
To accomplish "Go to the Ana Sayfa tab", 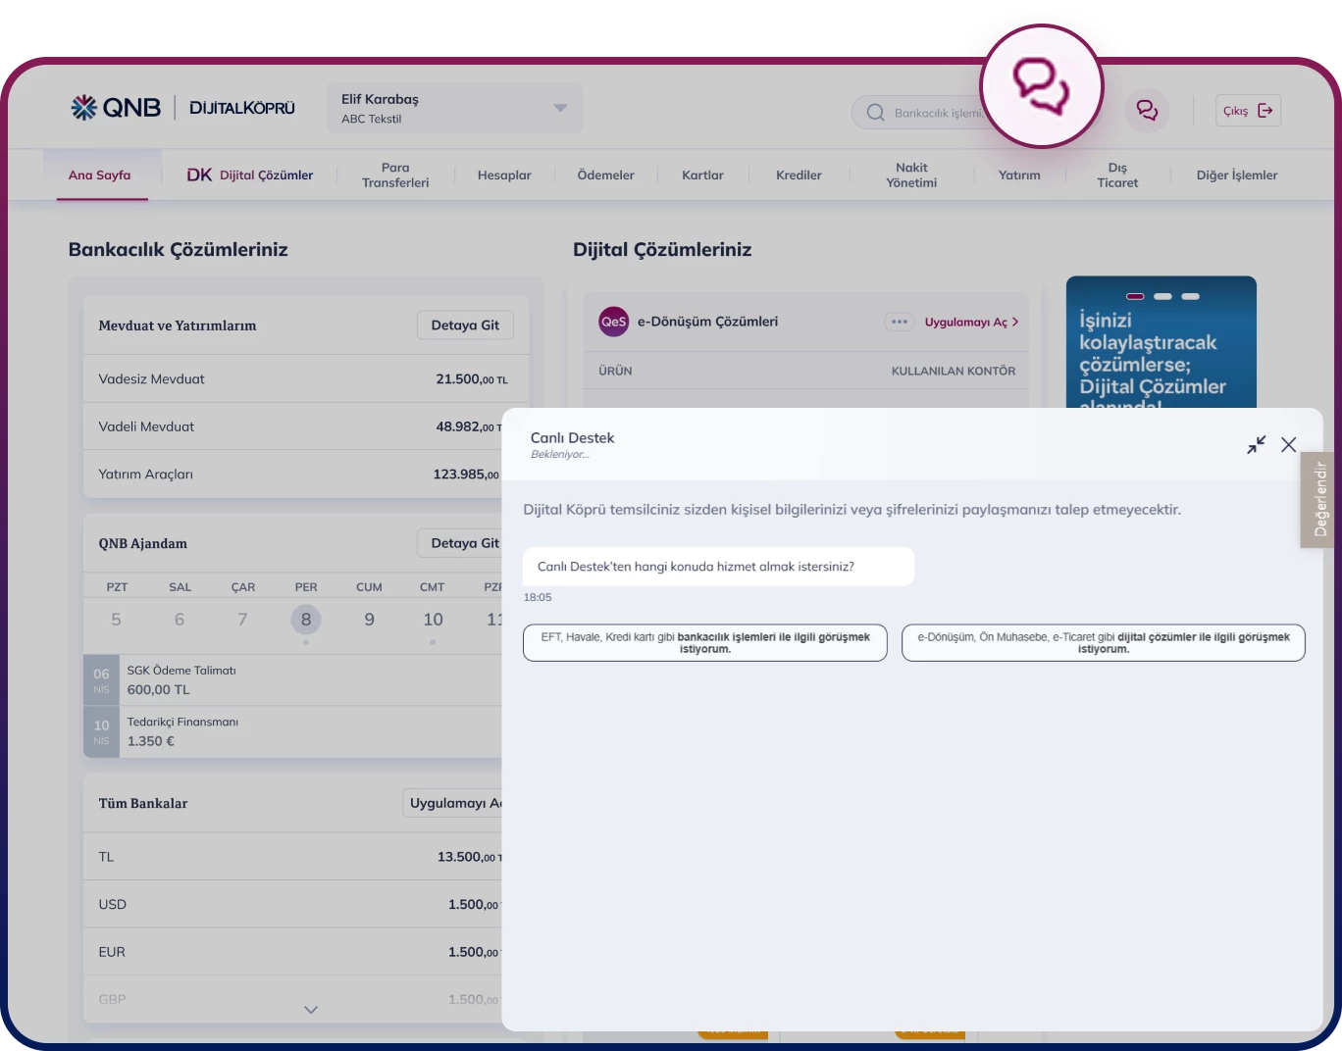I will tap(99, 175).
